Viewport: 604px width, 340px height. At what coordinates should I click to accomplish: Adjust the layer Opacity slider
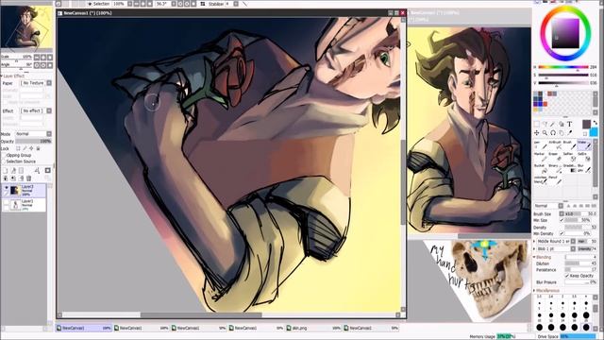33,141
